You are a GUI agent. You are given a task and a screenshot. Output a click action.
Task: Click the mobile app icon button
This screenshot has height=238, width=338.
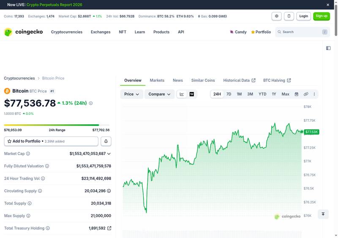pyautogui.click(x=289, y=16)
